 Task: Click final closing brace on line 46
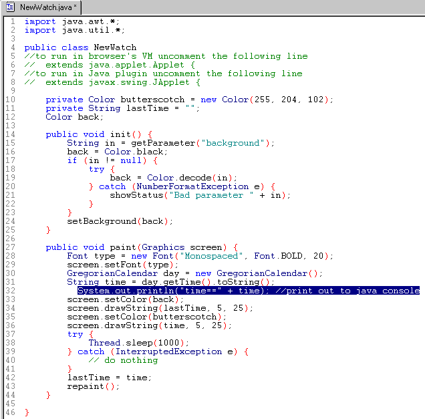27,412
